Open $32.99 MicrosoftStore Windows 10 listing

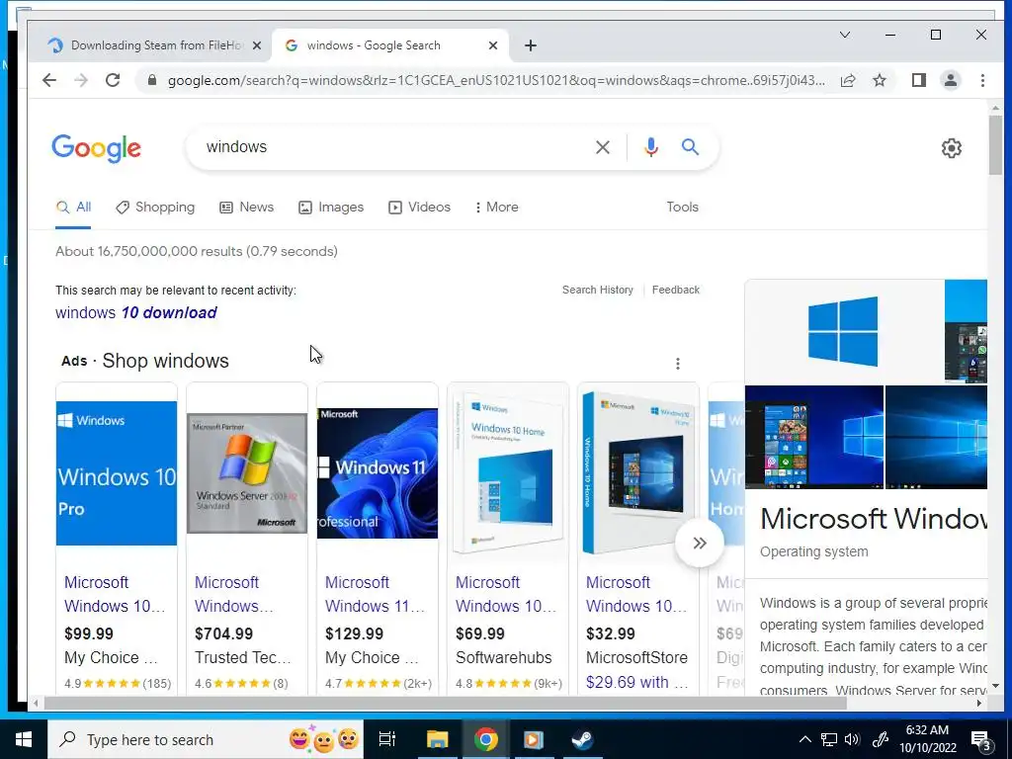[x=636, y=594]
